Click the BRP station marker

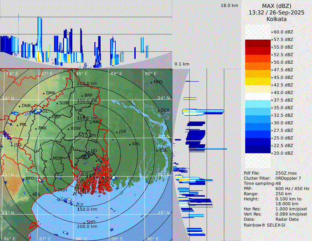tap(82, 96)
